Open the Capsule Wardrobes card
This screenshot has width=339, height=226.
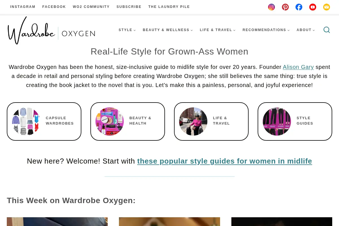[44, 121]
